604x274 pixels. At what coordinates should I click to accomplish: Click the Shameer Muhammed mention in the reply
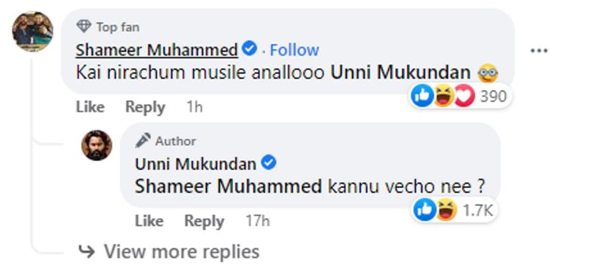(x=228, y=187)
